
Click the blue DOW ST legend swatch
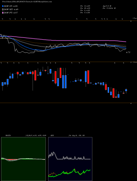coord(3,6)
